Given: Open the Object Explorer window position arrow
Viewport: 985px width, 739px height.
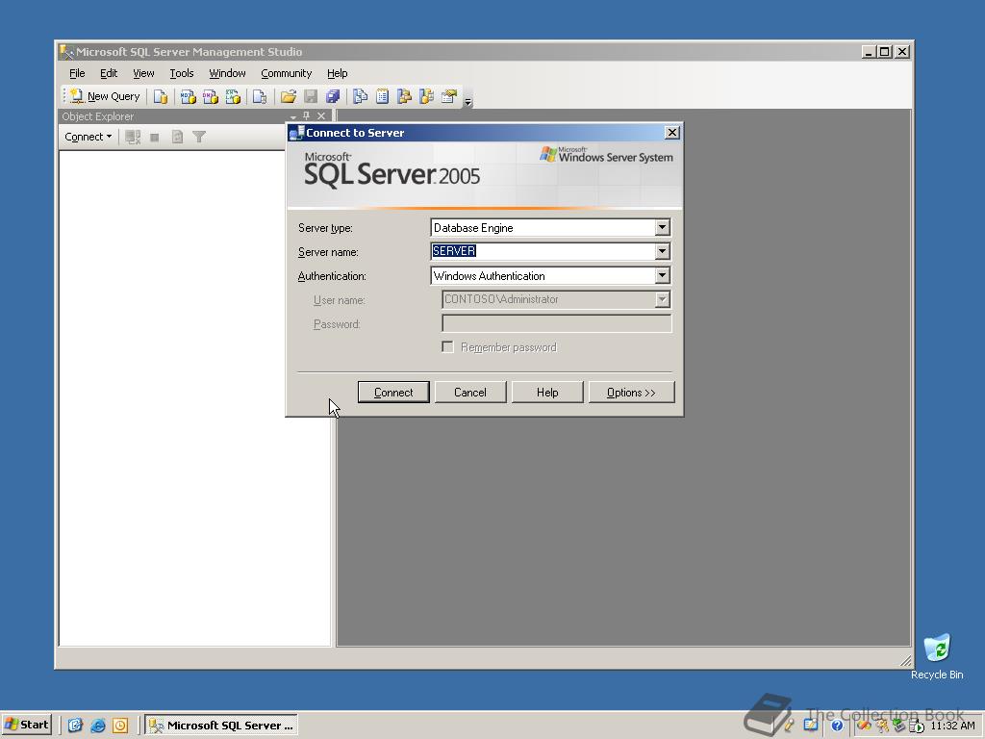Looking at the screenshot, I should [x=293, y=116].
